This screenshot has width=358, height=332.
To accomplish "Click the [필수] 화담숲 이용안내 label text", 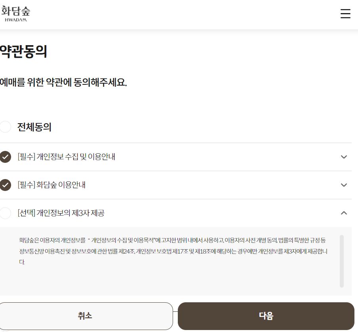I will 51,185.
